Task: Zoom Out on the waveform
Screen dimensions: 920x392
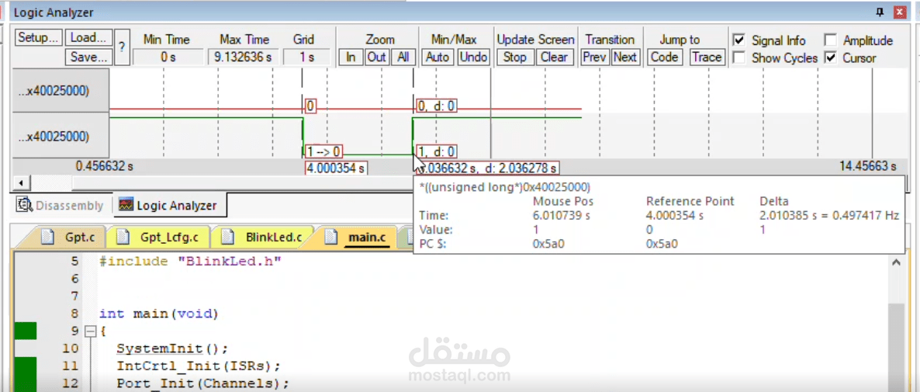Action: point(377,57)
